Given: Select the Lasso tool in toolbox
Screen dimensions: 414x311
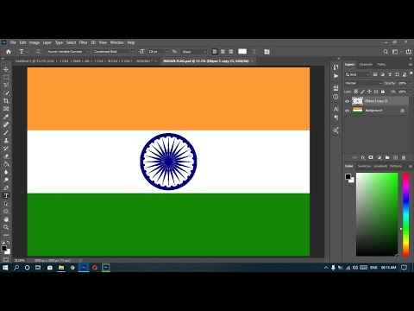Looking at the screenshot, I should point(6,85).
